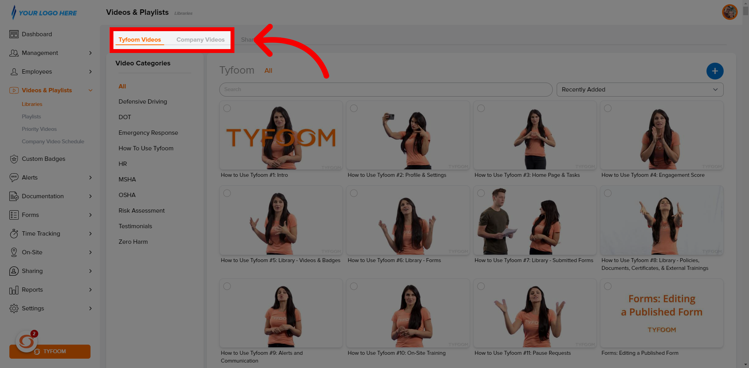Screen dimensions: 749x368
Task: Expand the On-Site menu chevron
Action: (91, 252)
